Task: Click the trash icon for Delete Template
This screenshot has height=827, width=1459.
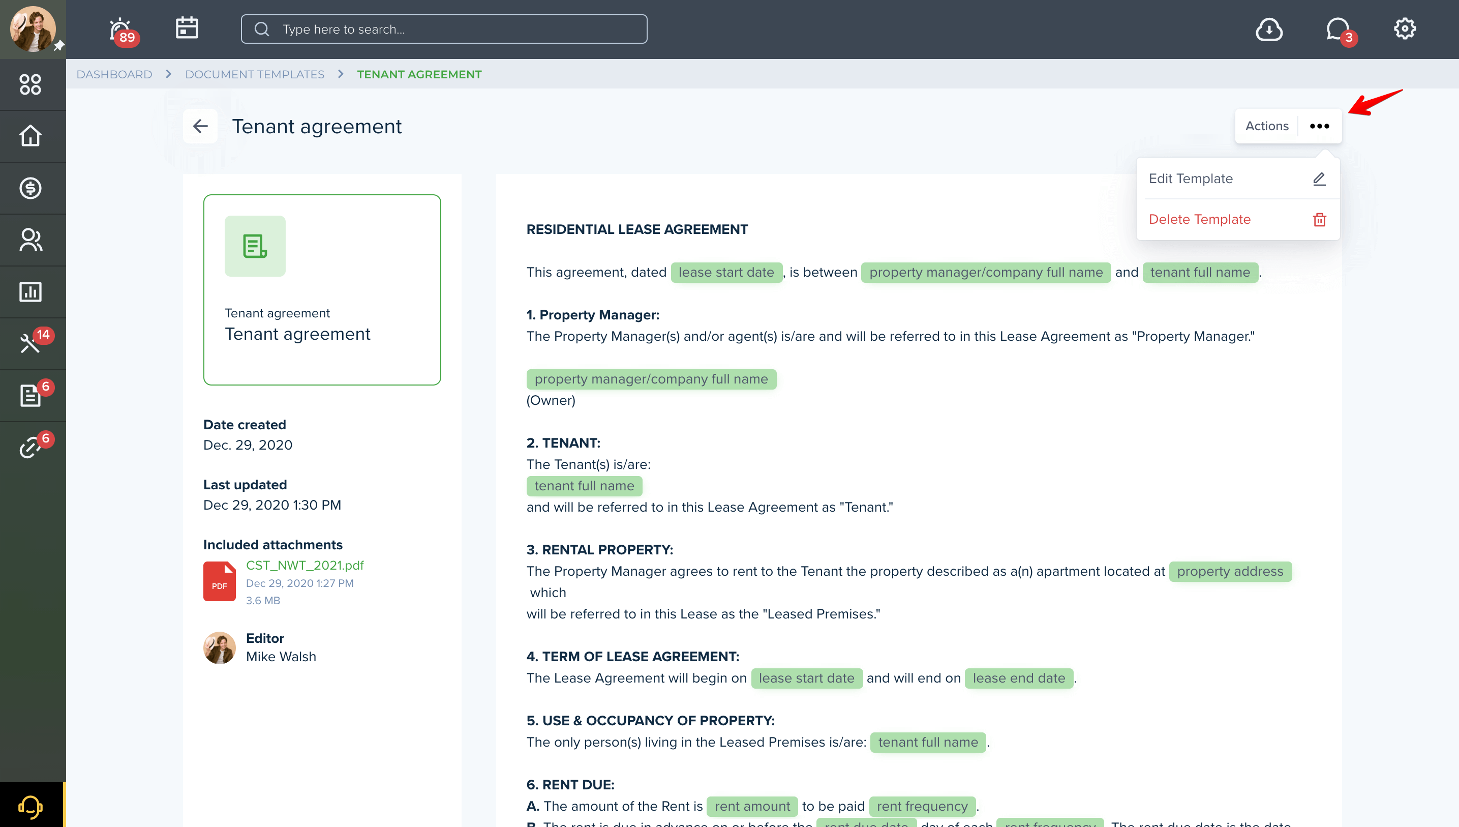Action: [x=1319, y=220]
